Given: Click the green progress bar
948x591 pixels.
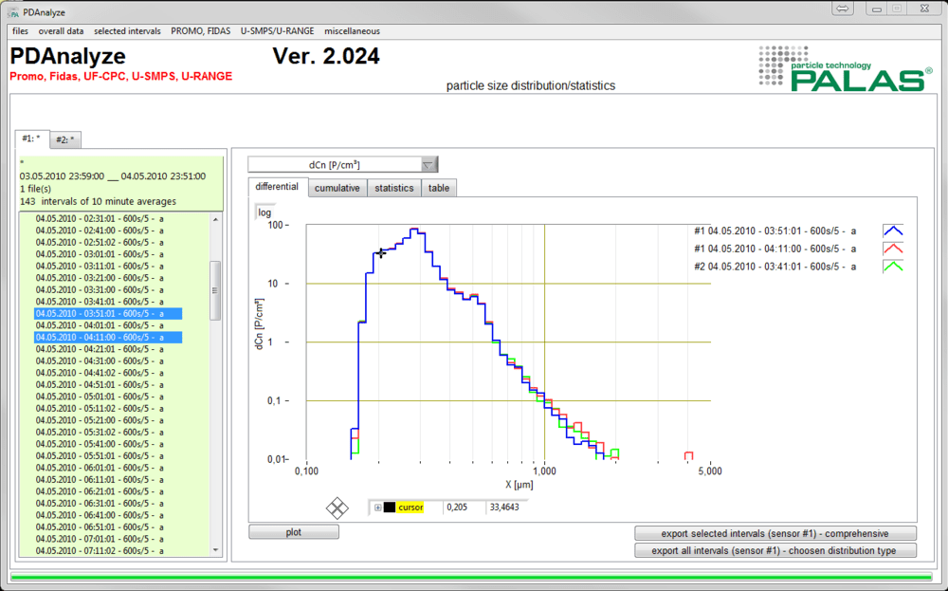Looking at the screenshot, I should tap(471, 577).
